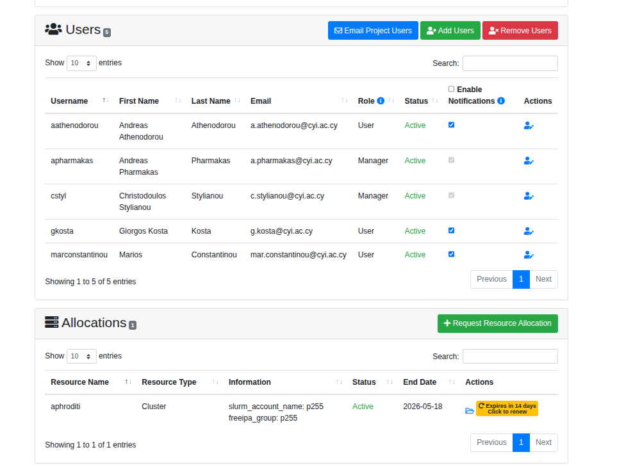642x468 pixels.
Task: Click email a.athenodorou@cyi.ac.cy
Action: 294,125
